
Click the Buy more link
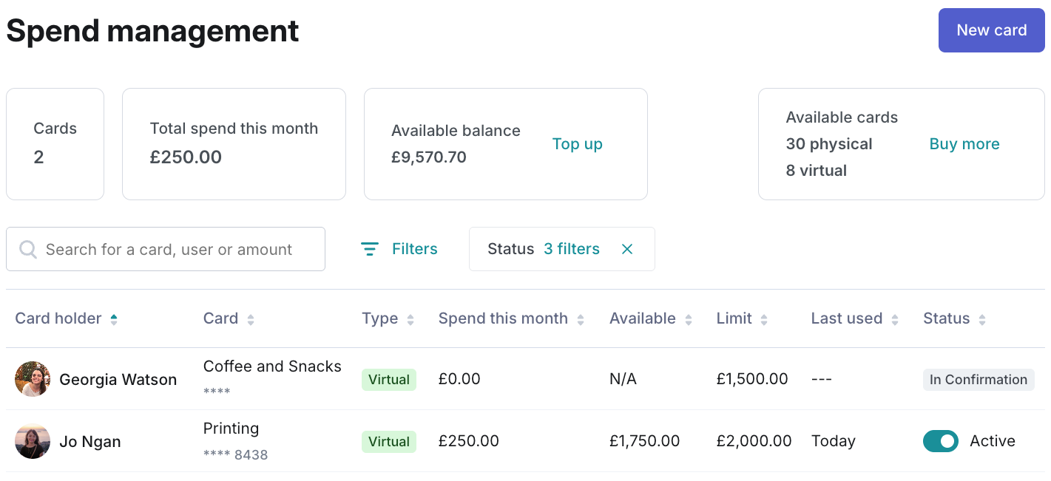click(x=964, y=144)
